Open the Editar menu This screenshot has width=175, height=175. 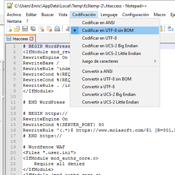pos(31,15)
